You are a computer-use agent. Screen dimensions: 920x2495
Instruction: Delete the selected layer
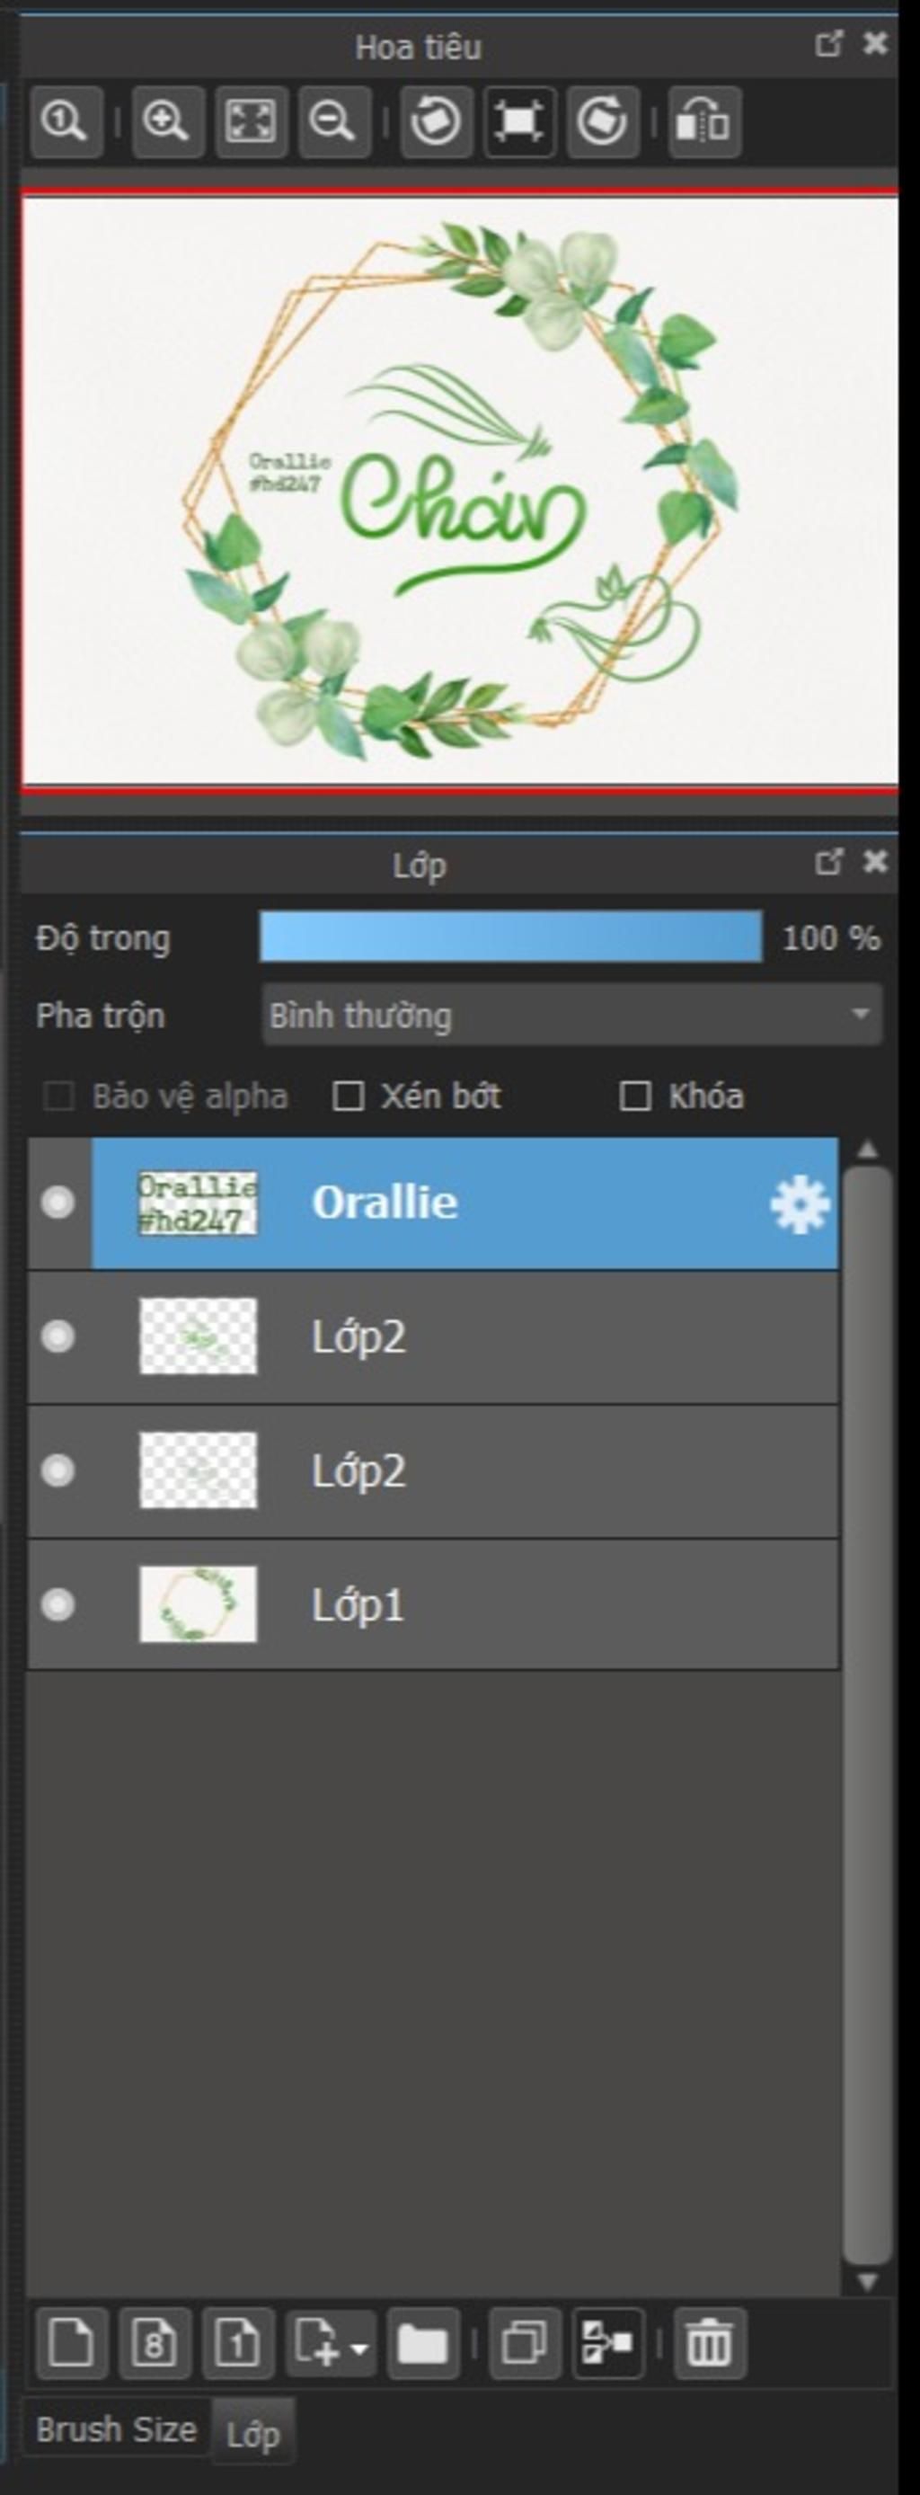click(710, 2344)
